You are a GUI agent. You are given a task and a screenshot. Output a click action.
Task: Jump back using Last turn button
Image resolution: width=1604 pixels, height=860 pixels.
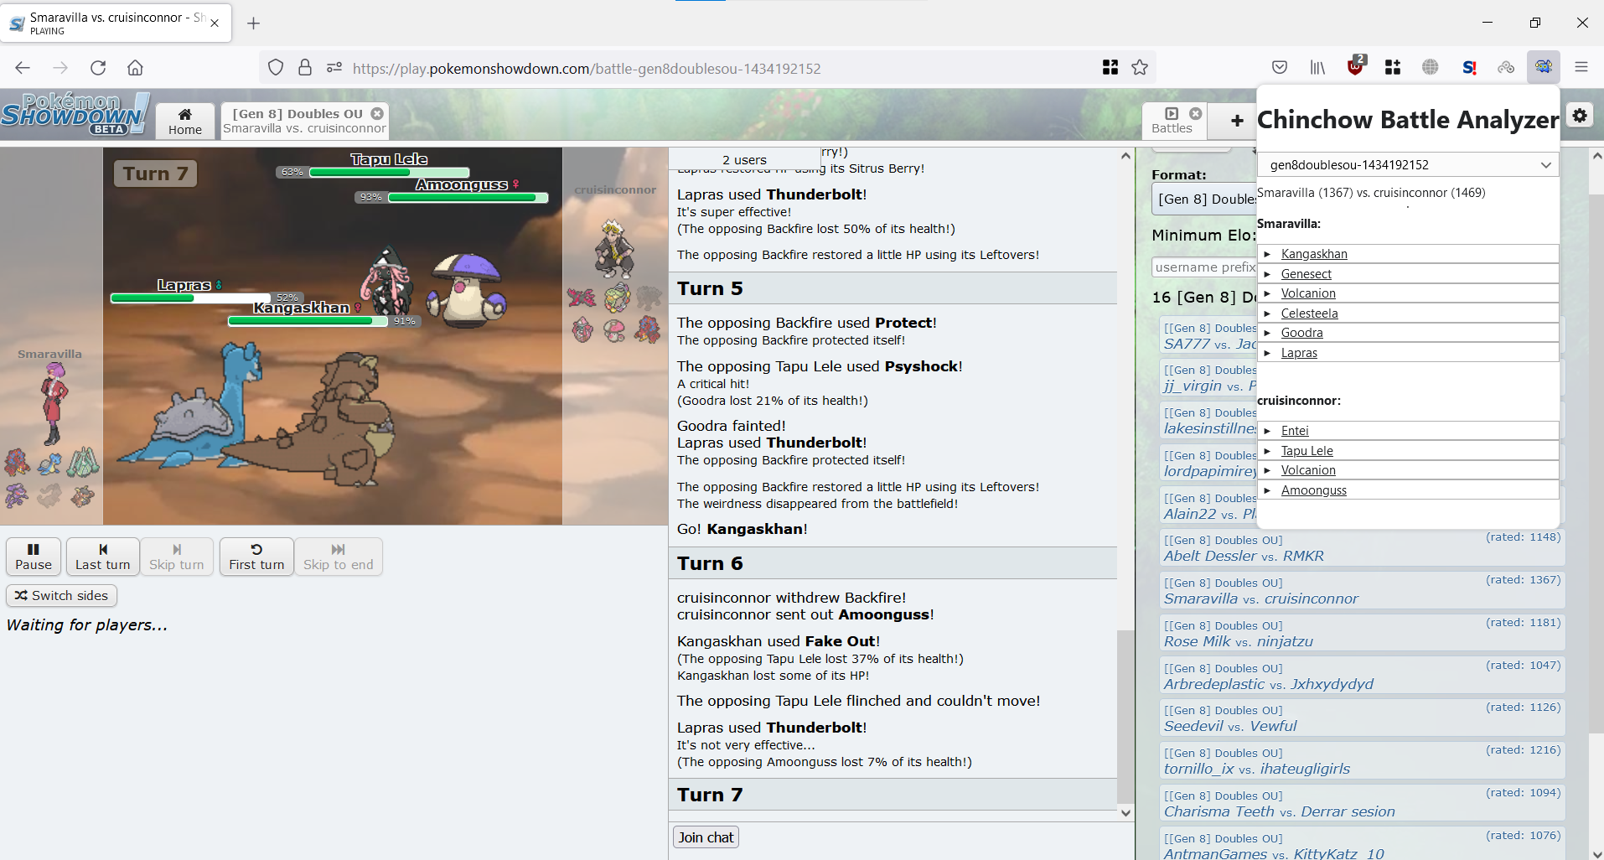tap(103, 557)
